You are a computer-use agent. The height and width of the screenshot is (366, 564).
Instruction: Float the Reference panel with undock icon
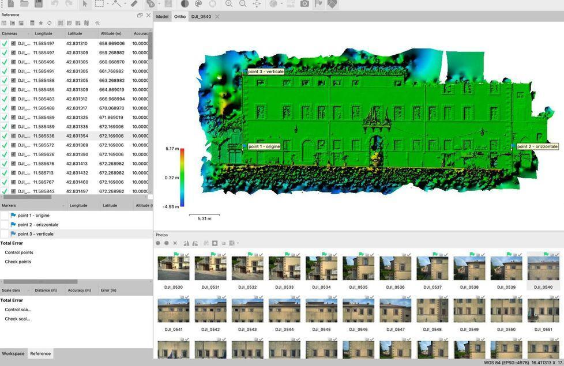(140, 15)
